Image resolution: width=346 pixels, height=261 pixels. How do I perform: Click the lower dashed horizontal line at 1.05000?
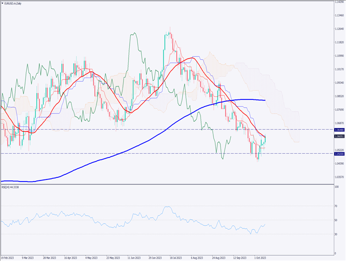click(153, 153)
